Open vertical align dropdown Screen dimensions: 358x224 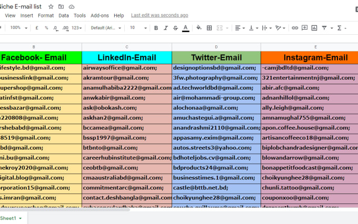[x=253, y=28]
